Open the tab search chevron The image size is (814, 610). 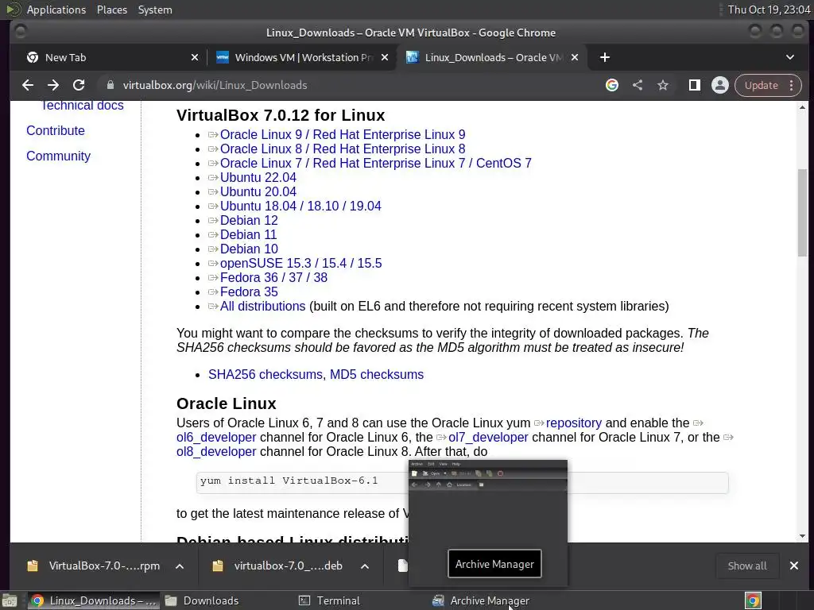(789, 57)
